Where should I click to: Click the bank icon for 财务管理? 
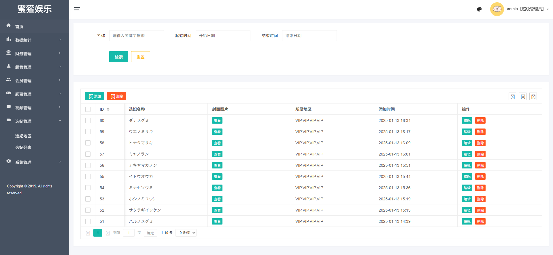[9, 53]
